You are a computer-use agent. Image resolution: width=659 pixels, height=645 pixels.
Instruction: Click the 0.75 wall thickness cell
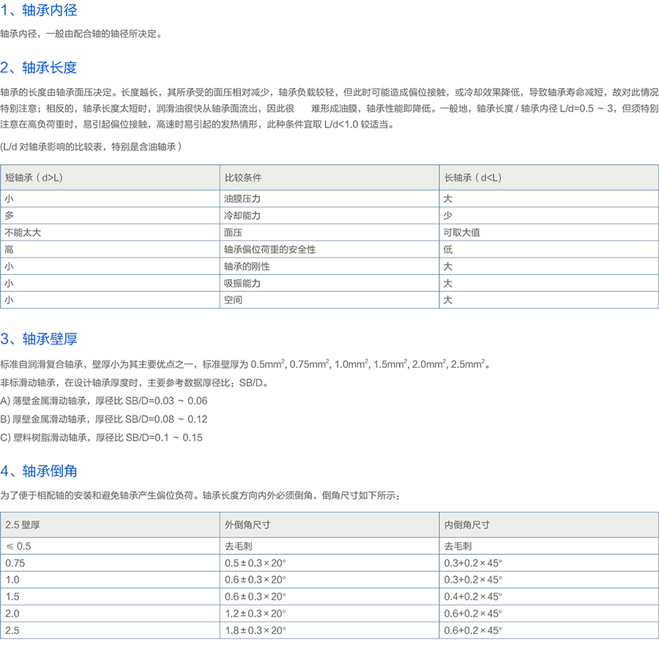coord(110,563)
